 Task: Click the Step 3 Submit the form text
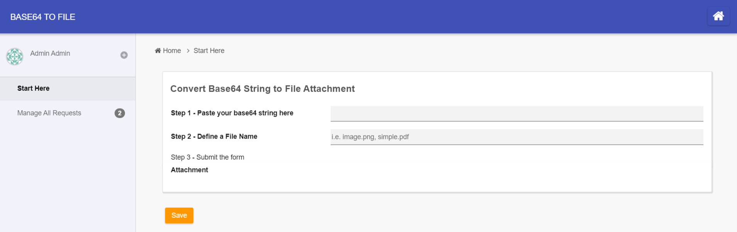point(208,157)
